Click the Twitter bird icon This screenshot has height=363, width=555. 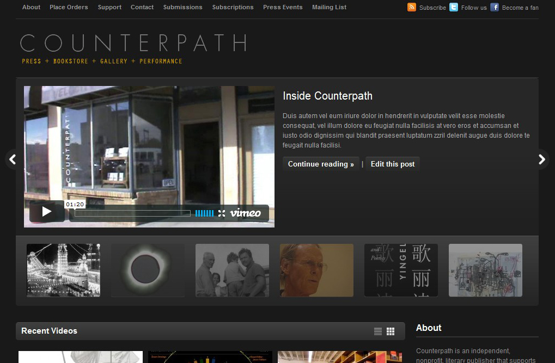tap(453, 7)
